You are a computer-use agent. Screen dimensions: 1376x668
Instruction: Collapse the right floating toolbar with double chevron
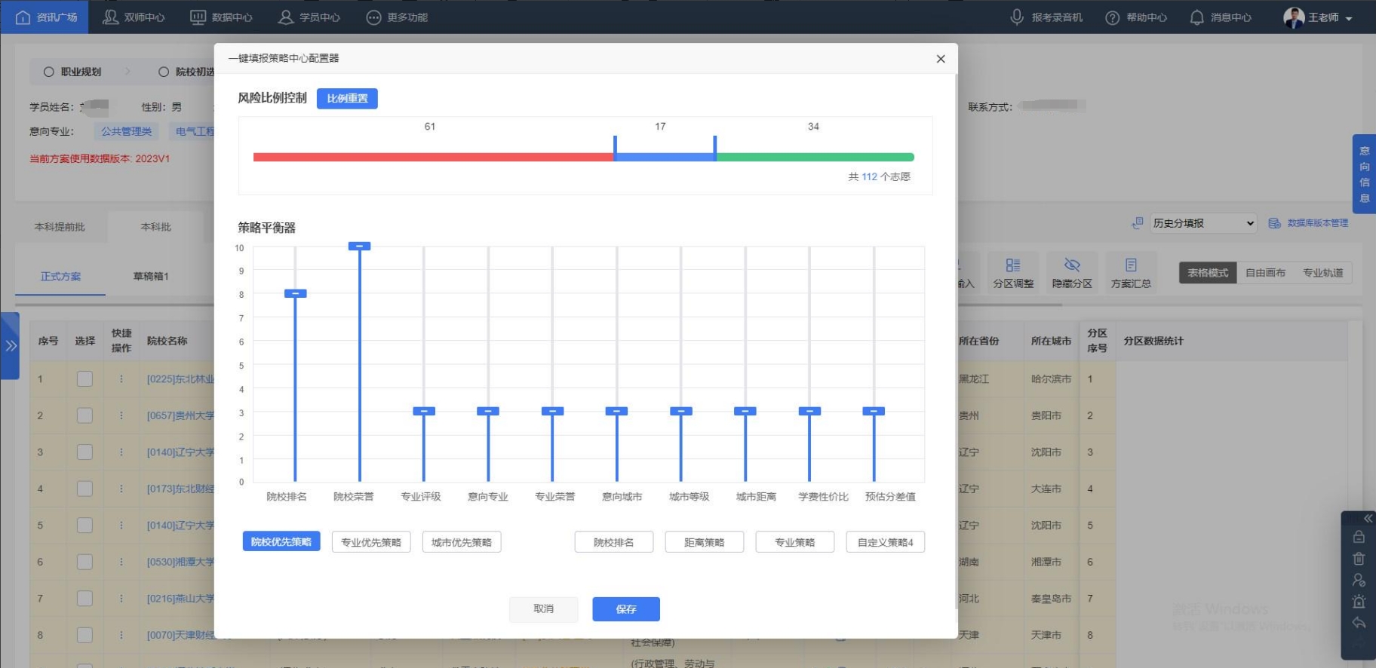point(1367,519)
